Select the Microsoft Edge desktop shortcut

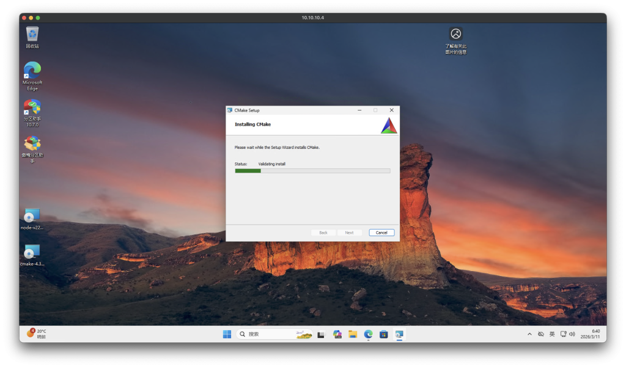click(x=32, y=71)
